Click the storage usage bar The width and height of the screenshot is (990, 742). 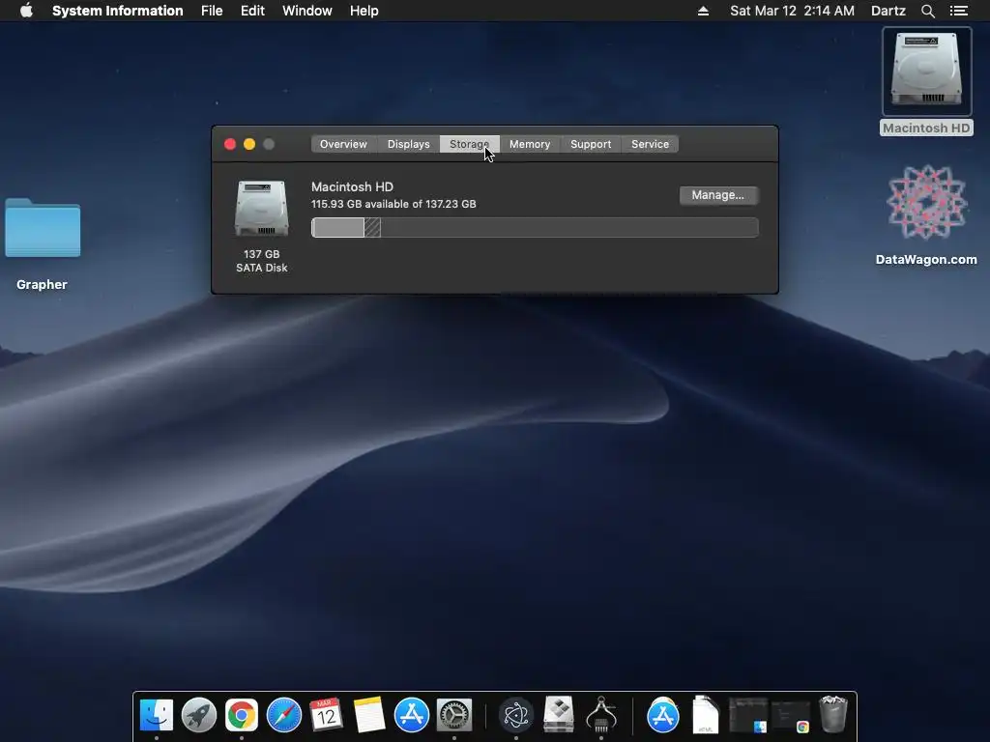pyautogui.click(x=535, y=227)
